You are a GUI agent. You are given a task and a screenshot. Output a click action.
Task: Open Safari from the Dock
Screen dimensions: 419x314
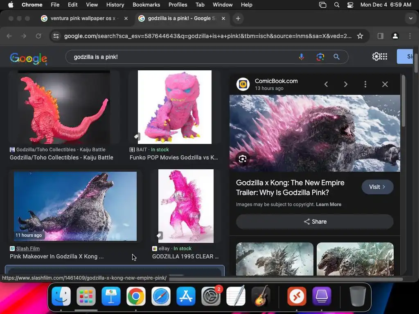[161, 296]
